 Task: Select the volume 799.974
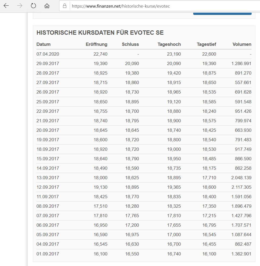[x=243, y=121]
